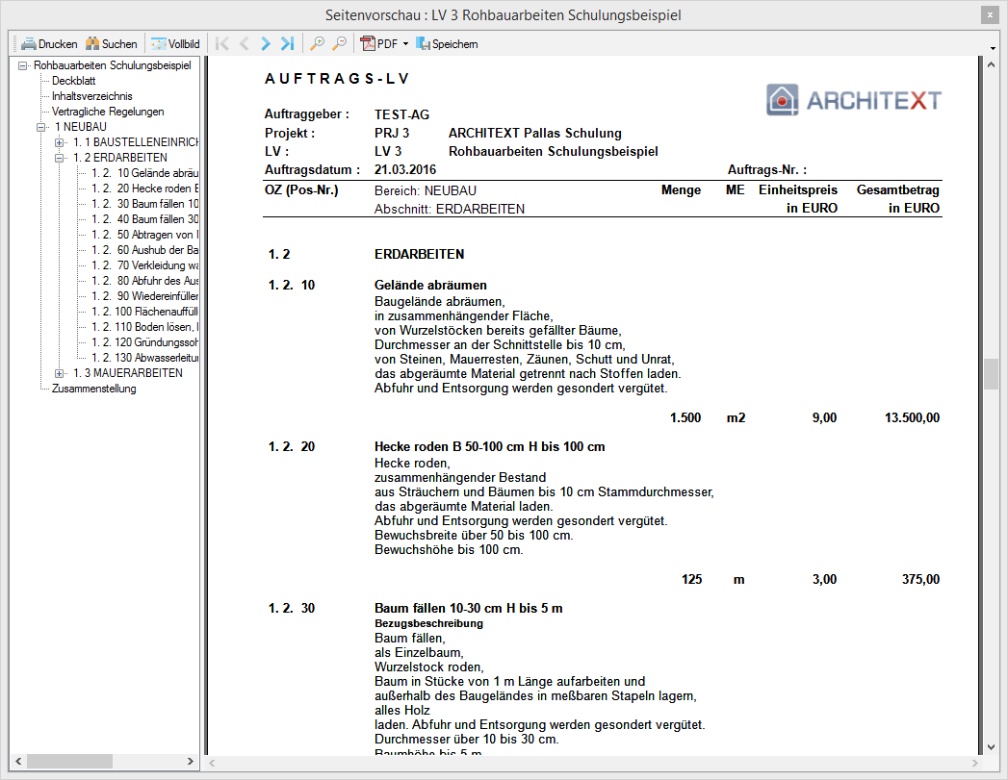Select Deckblatt in the tree

click(x=74, y=81)
